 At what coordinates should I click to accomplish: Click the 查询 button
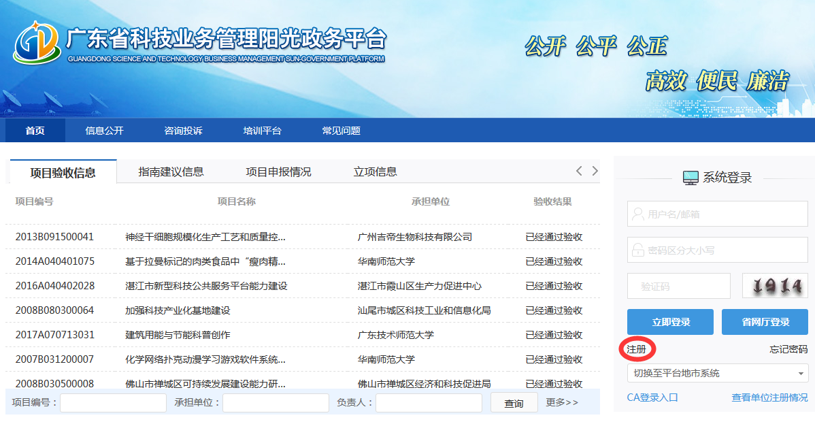coord(514,403)
